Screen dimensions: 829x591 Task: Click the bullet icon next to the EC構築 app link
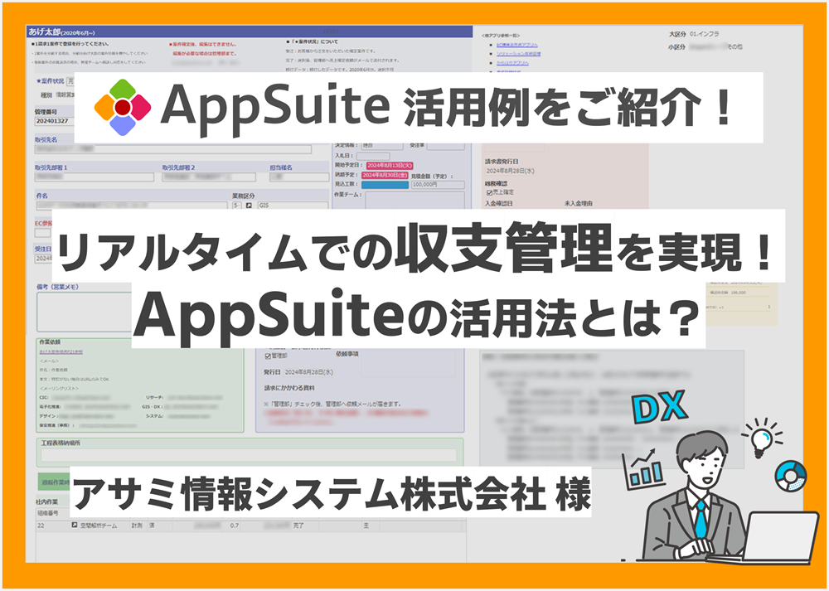[492, 44]
